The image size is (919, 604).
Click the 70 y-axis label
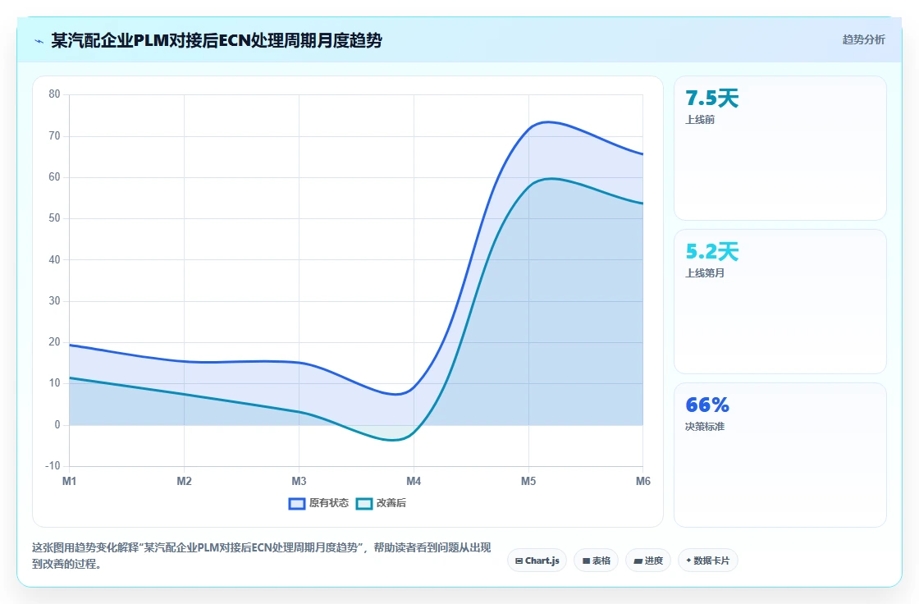(x=54, y=136)
